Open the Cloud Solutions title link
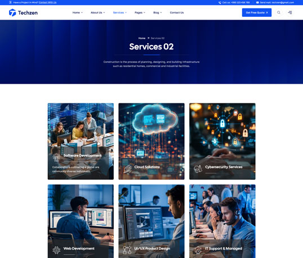 tap(147, 167)
